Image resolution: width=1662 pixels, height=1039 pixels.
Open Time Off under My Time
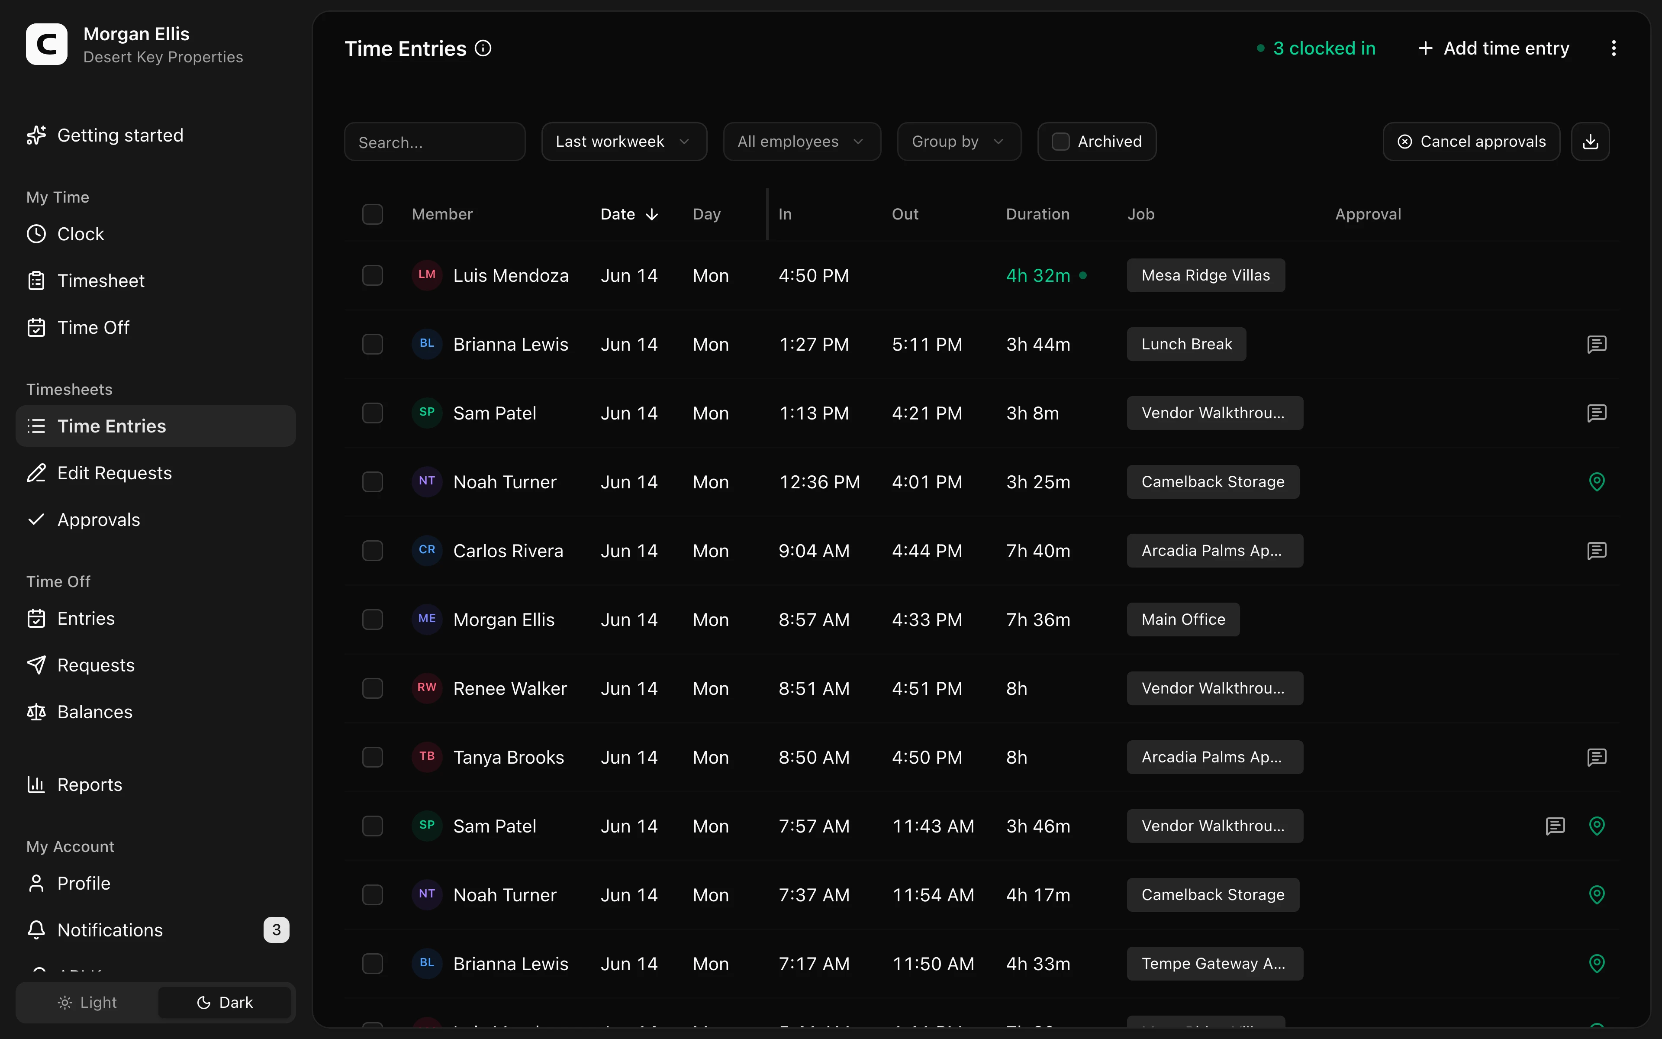155,327
